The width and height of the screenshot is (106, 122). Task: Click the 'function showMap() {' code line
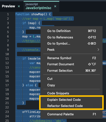click(33, 14)
